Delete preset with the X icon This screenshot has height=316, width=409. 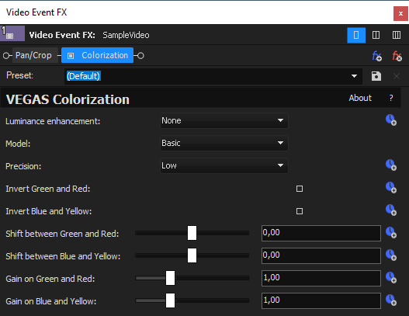397,76
